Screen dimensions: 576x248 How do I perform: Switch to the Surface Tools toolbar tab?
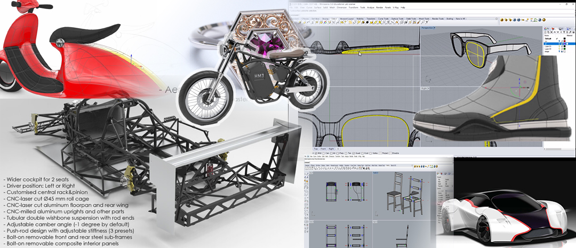point(397,19)
